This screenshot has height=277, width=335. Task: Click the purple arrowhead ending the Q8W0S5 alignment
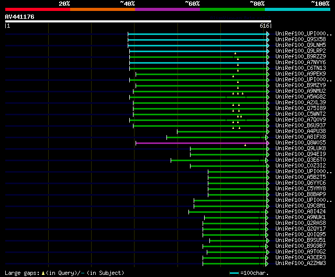pyautogui.click(x=268, y=143)
